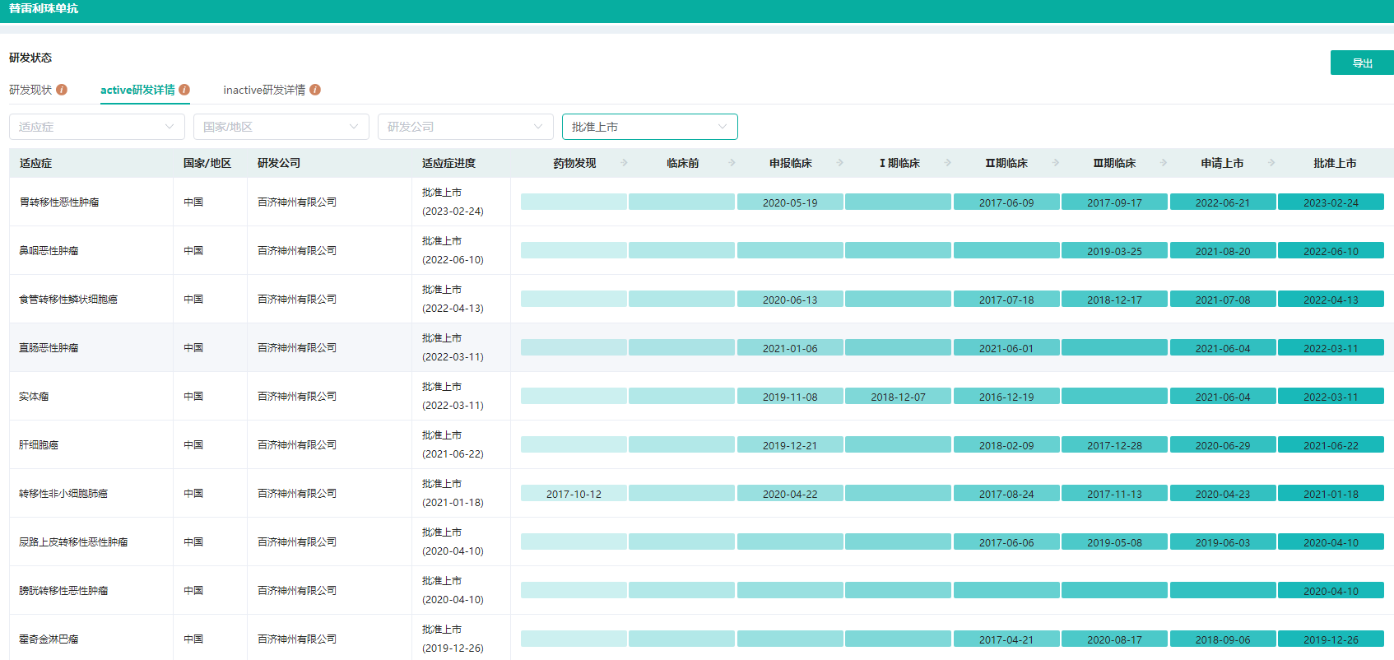The image size is (1394, 660).
Task: Click info icon beside 研发现状 tab
Action: pyautogui.click(x=62, y=90)
